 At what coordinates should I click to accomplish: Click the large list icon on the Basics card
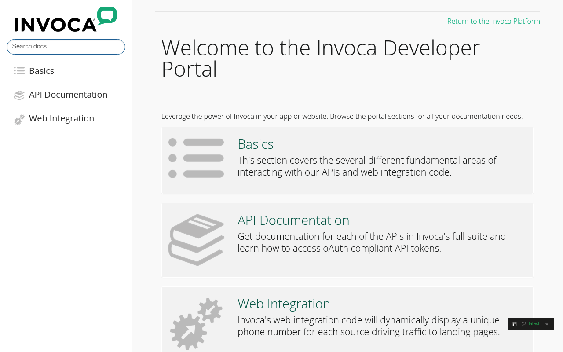click(196, 158)
